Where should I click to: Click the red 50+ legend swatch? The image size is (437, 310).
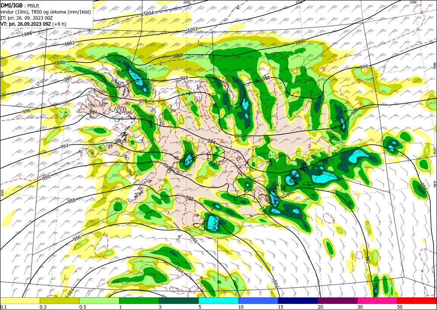click(417, 300)
